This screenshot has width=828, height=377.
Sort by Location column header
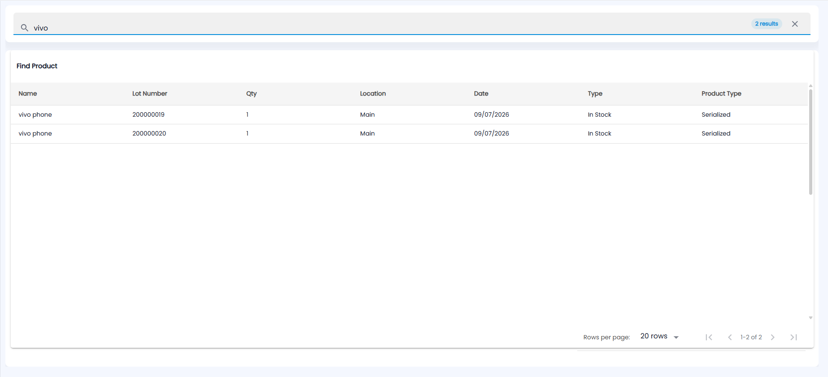pos(373,93)
